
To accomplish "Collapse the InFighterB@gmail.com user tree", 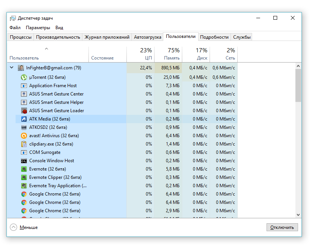I will pos(12,67).
